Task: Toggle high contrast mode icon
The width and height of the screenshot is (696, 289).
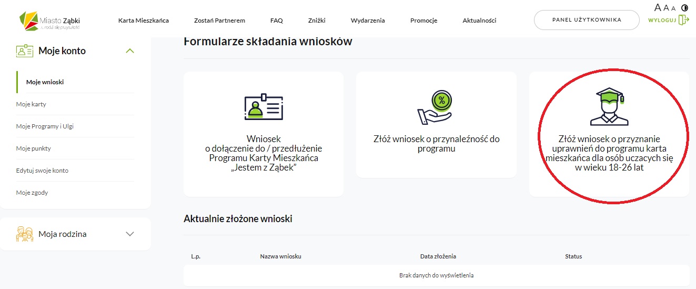Action: pos(684,8)
